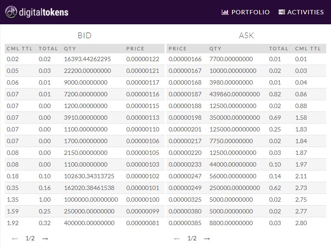Go to next page of BID table
The width and height of the screenshot is (331, 249).
[45, 239]
